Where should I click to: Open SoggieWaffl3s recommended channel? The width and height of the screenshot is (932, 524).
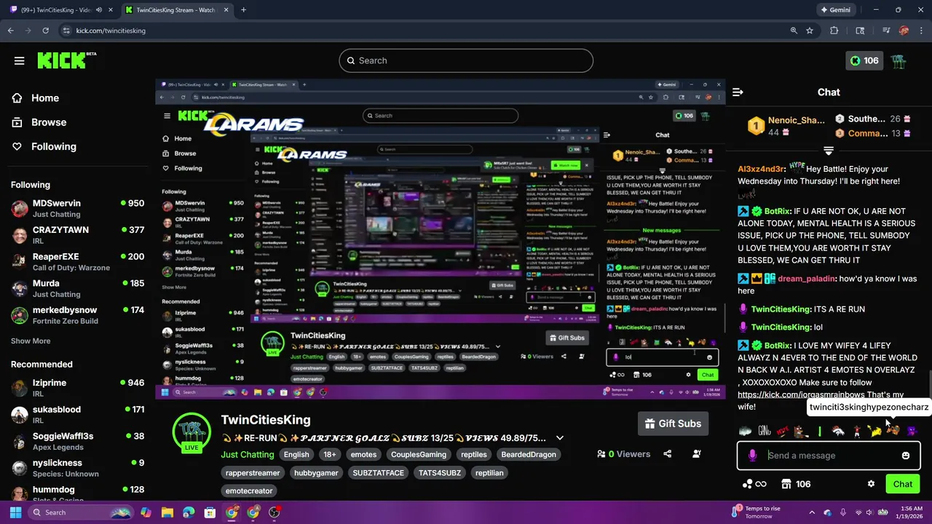click(x=78, y=441)
